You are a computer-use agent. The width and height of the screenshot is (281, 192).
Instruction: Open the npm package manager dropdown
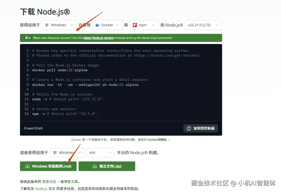pos(144,25)
